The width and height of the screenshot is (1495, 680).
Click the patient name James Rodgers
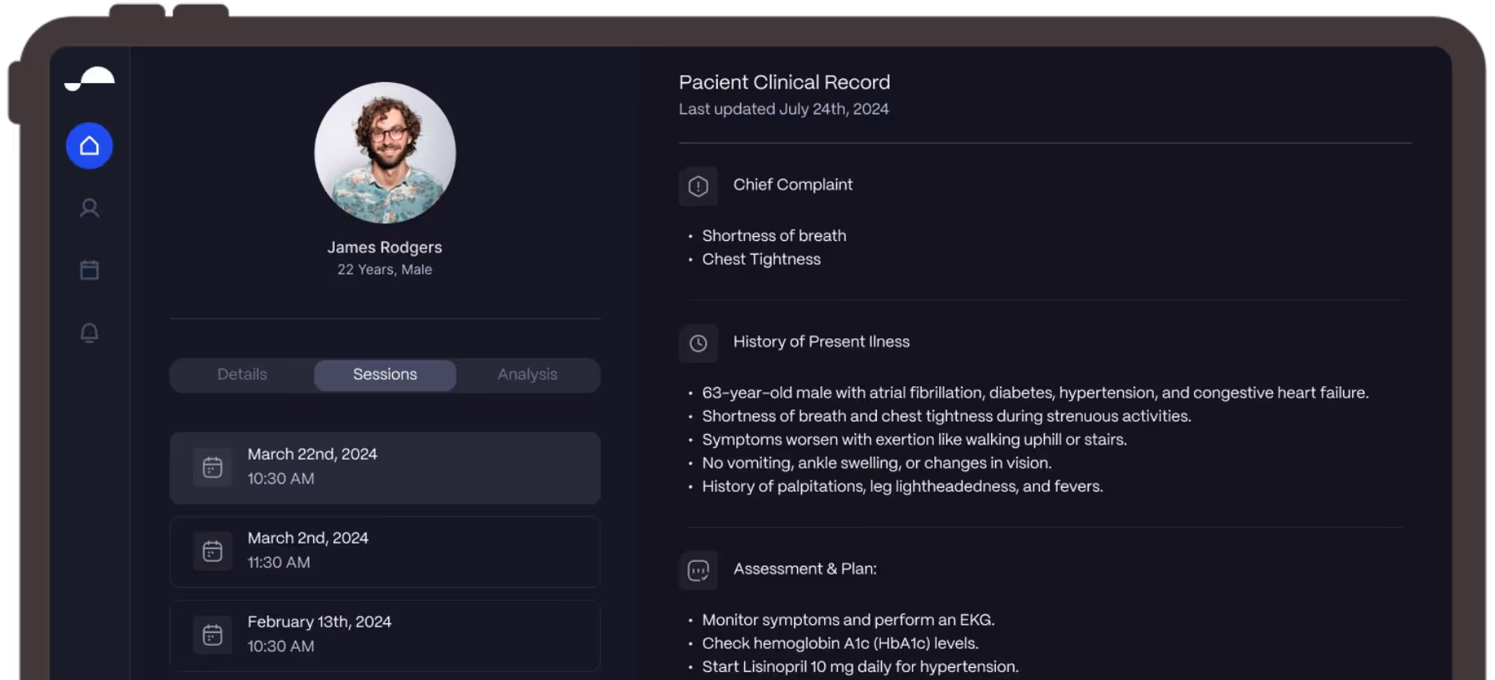pos(384,247)
